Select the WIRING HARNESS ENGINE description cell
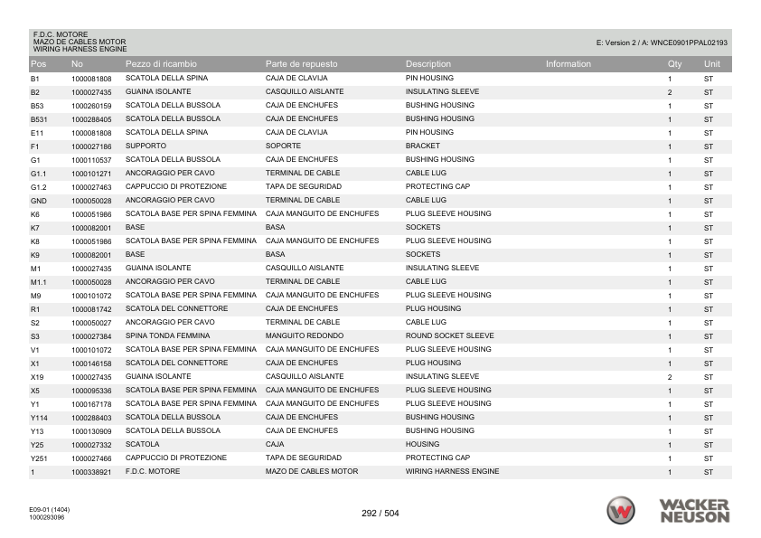Viewport: 761px width, 538px height. coord(452,471)
